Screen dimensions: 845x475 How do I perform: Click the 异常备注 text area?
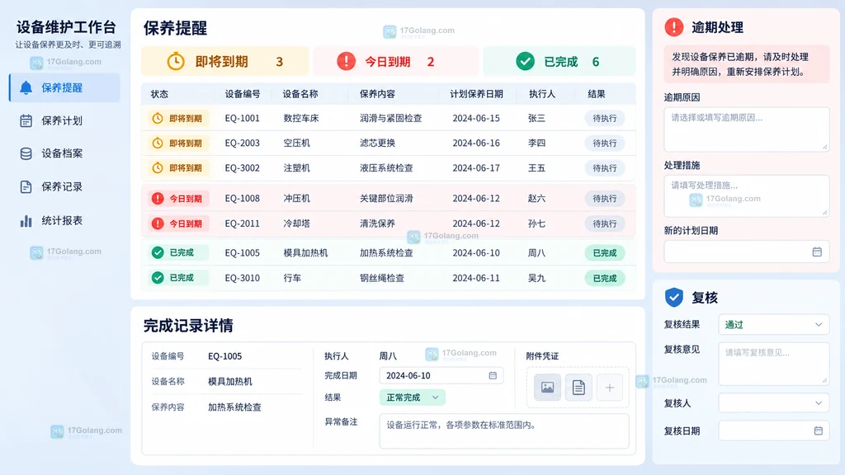pos(504,430)
